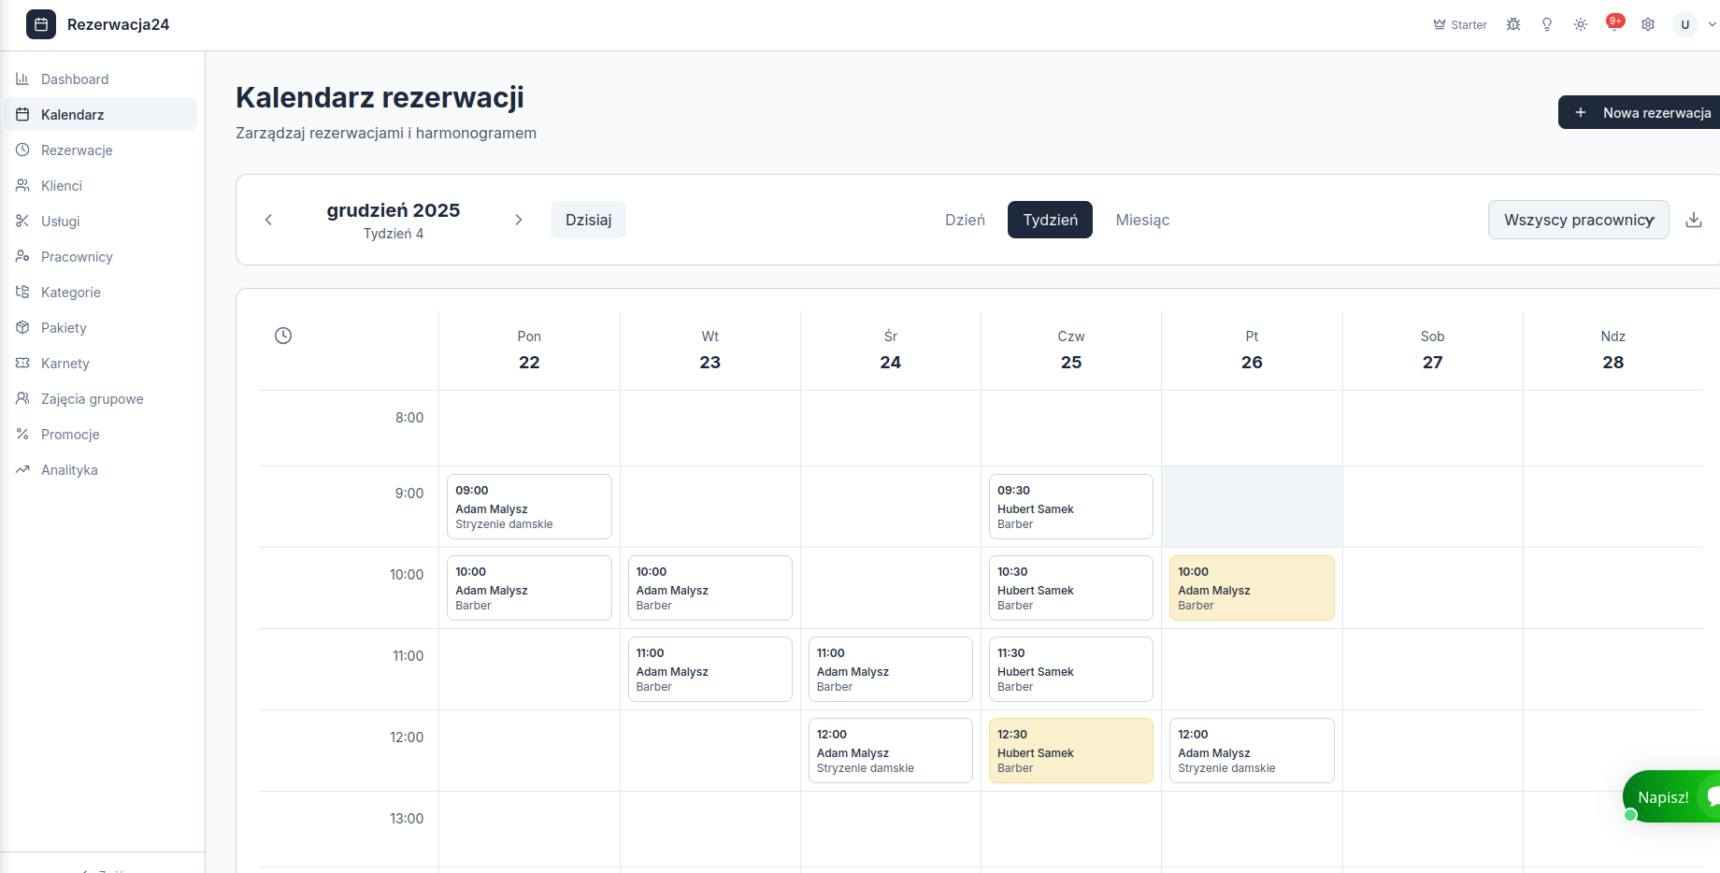Click the lightbulb ideas icon

(1547, 24)
